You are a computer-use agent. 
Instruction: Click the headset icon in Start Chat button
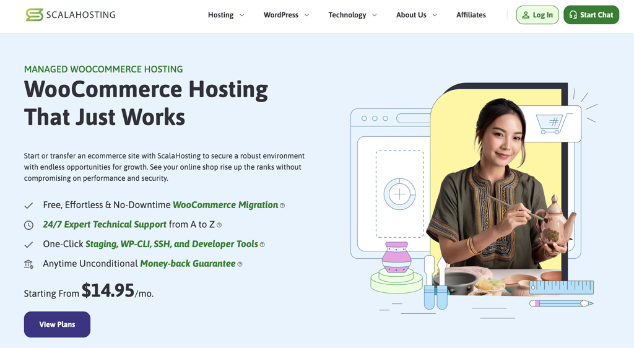tap(573, 15)
